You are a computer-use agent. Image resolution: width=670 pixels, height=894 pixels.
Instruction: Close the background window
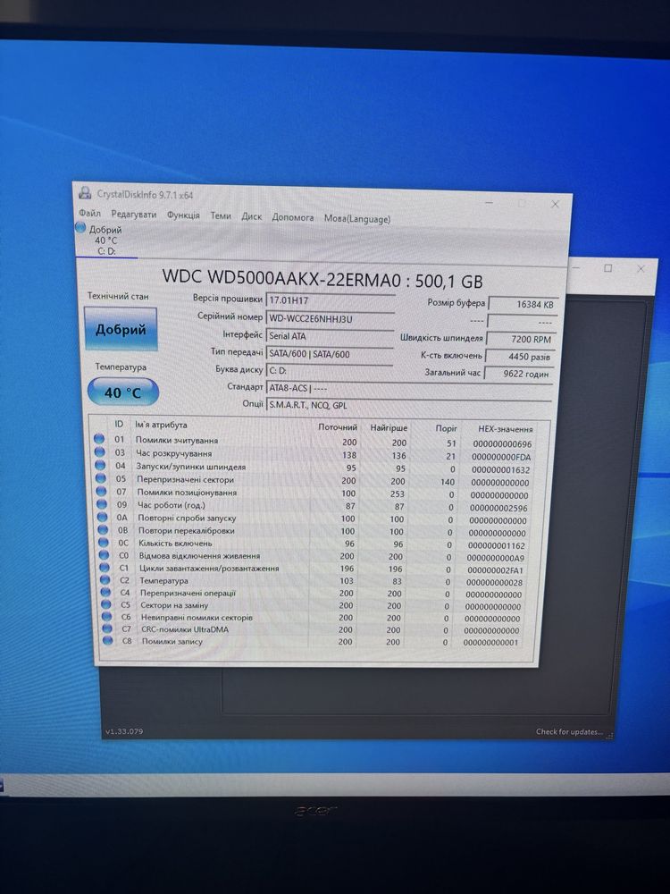coord(641,268)
